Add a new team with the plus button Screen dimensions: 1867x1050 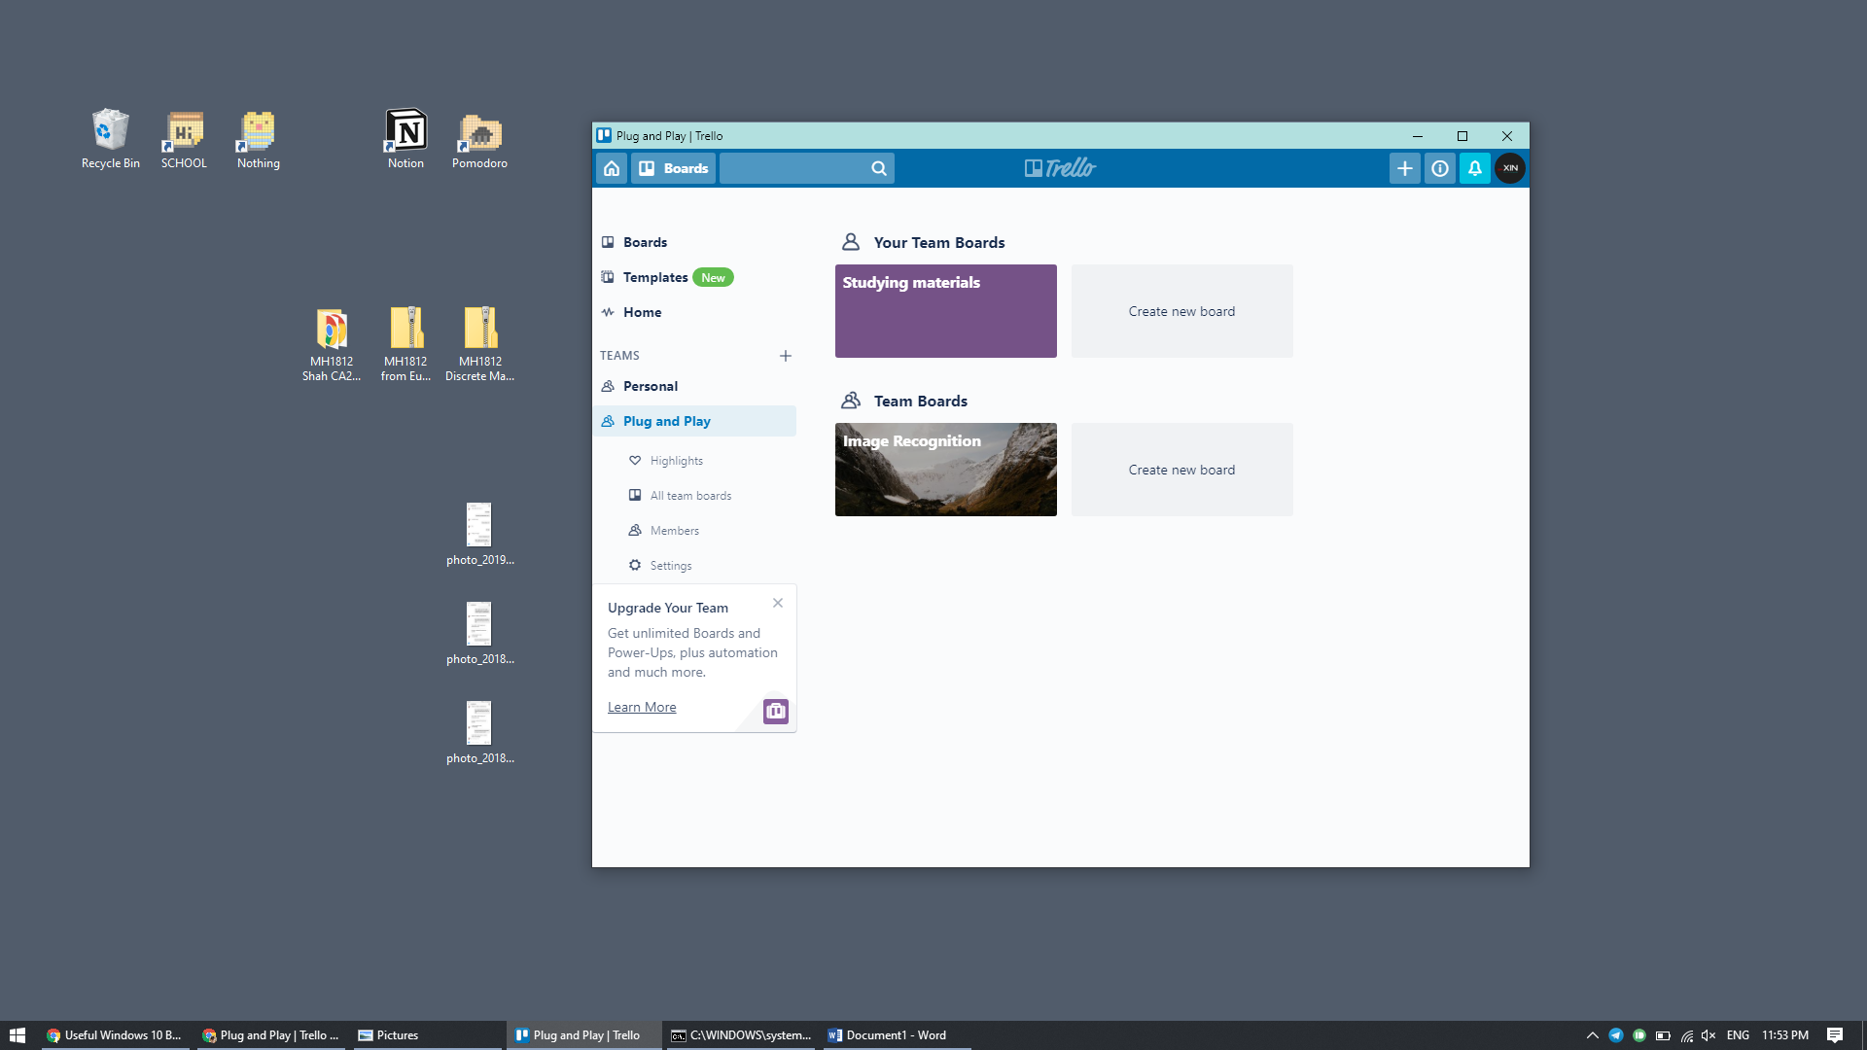pos(786,356)
